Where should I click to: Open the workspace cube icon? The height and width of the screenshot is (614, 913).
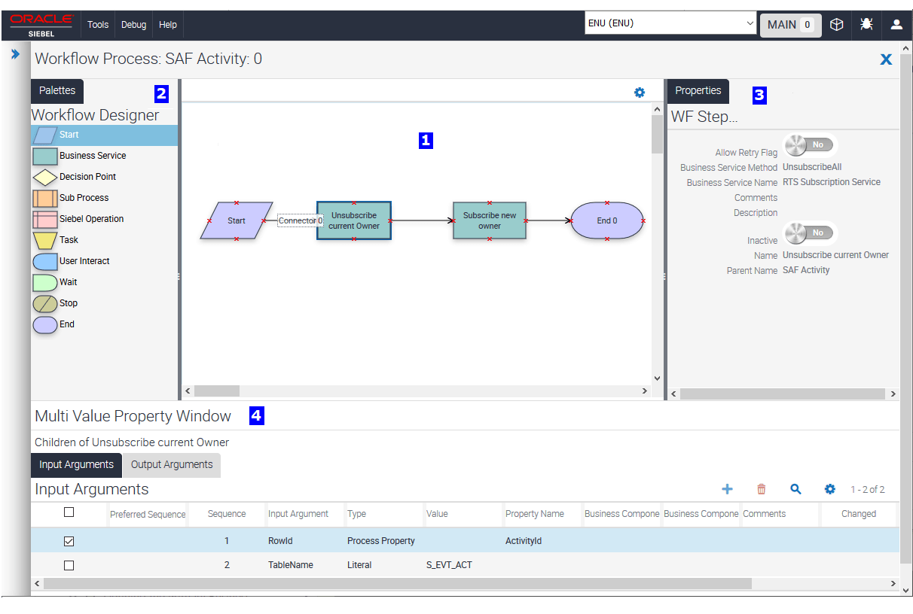click(x=836, y=25)
